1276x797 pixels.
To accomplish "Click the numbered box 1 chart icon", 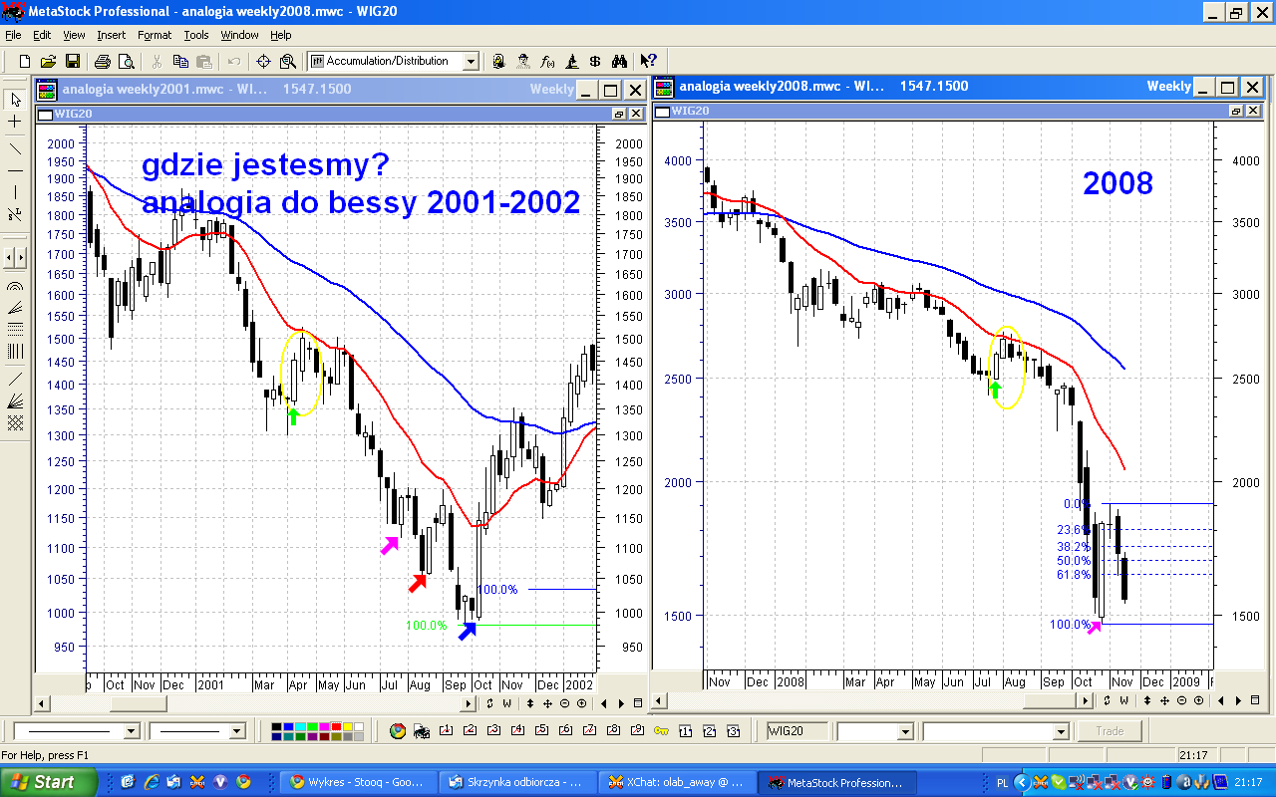I will click(x=685, y=731).
